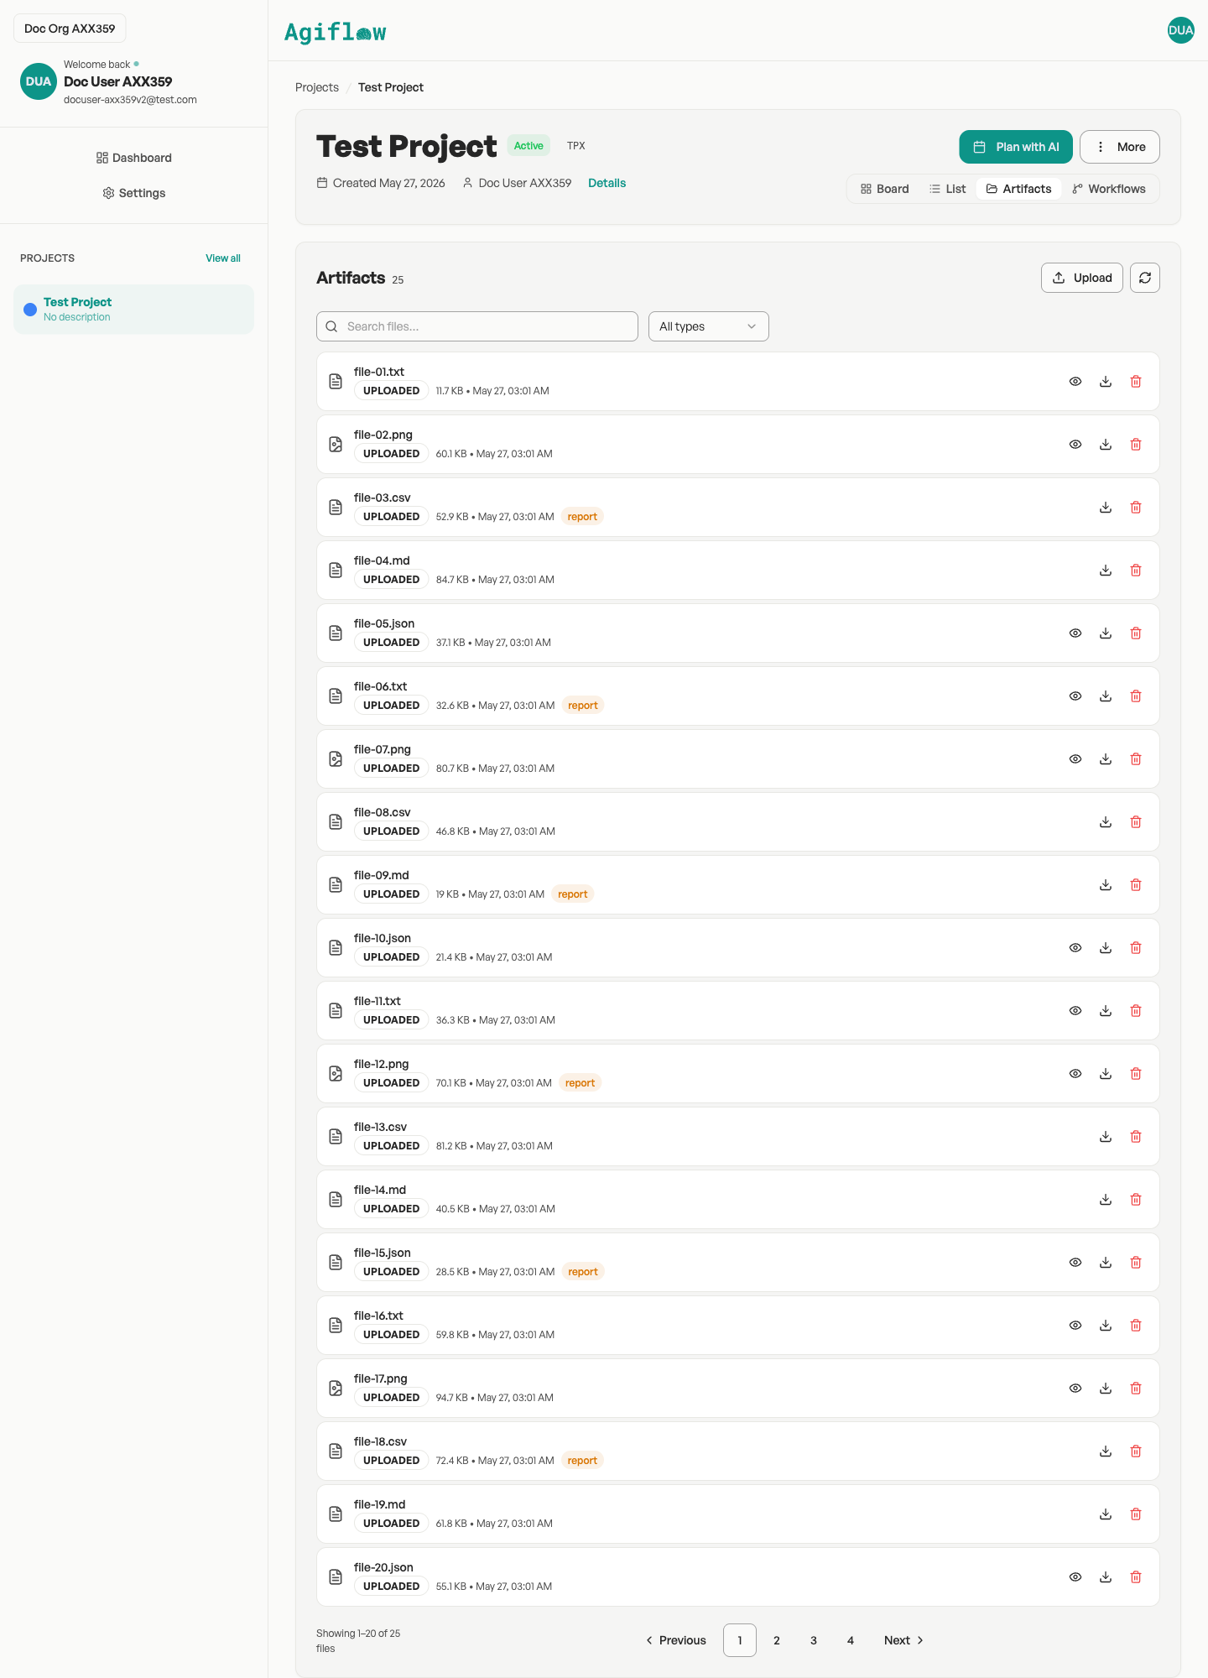Preview file-10.json with eye icon
The width and height of the screenshot is (1208, 1678).
[x=1075, y=948]
